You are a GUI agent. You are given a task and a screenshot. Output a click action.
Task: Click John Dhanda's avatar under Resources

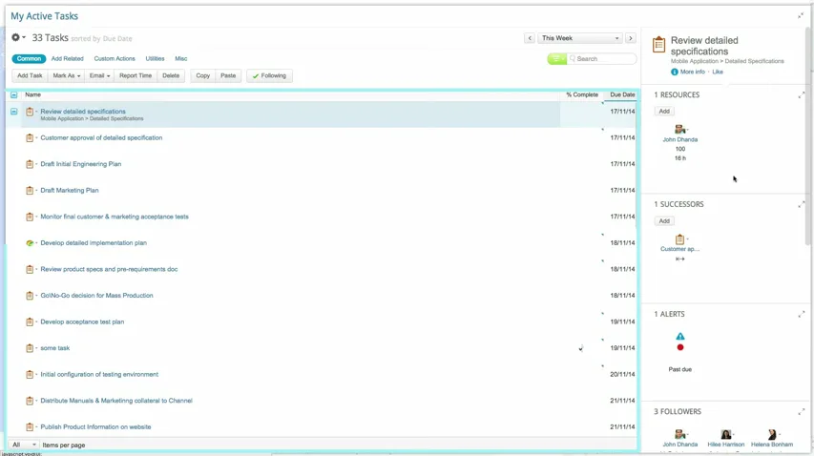679,129
